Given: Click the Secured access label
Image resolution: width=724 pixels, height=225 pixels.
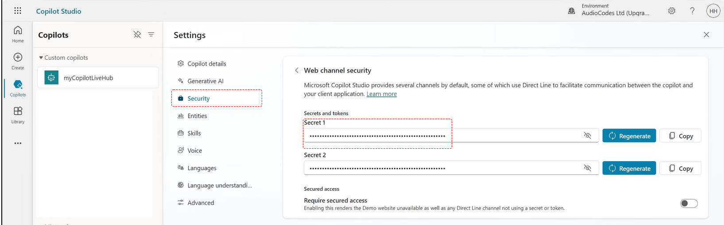Looking at the screenshot, I should point(321,189).
